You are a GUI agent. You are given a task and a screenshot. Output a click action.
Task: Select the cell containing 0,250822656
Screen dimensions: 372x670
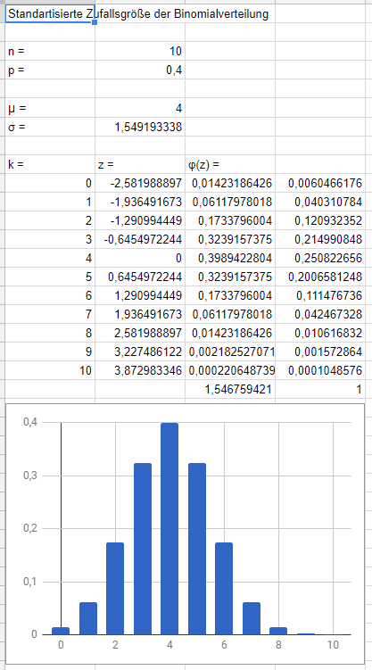tap(320, 259)
